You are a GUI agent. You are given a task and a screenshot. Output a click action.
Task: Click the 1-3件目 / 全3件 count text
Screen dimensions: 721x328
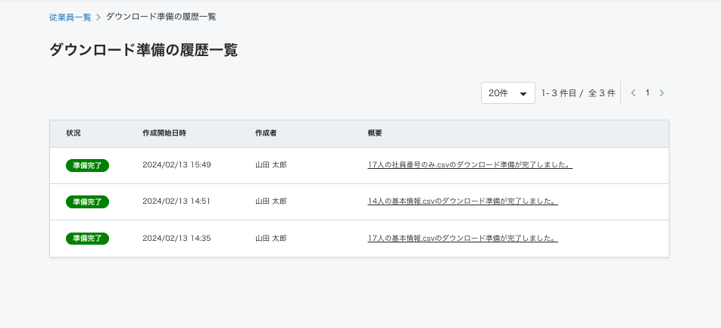pyautogui.click(x=578, y=93)
